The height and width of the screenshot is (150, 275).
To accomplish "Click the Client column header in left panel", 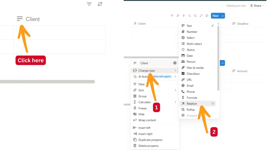I will [x=28, y=19].
